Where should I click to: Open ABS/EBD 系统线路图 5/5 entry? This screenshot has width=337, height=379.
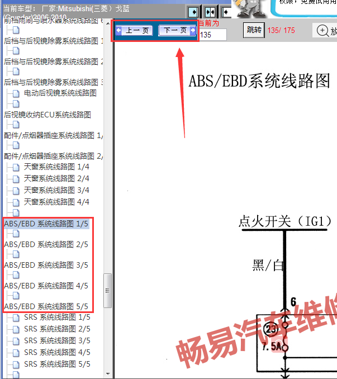pyautogui.click(x=46, y=306)
